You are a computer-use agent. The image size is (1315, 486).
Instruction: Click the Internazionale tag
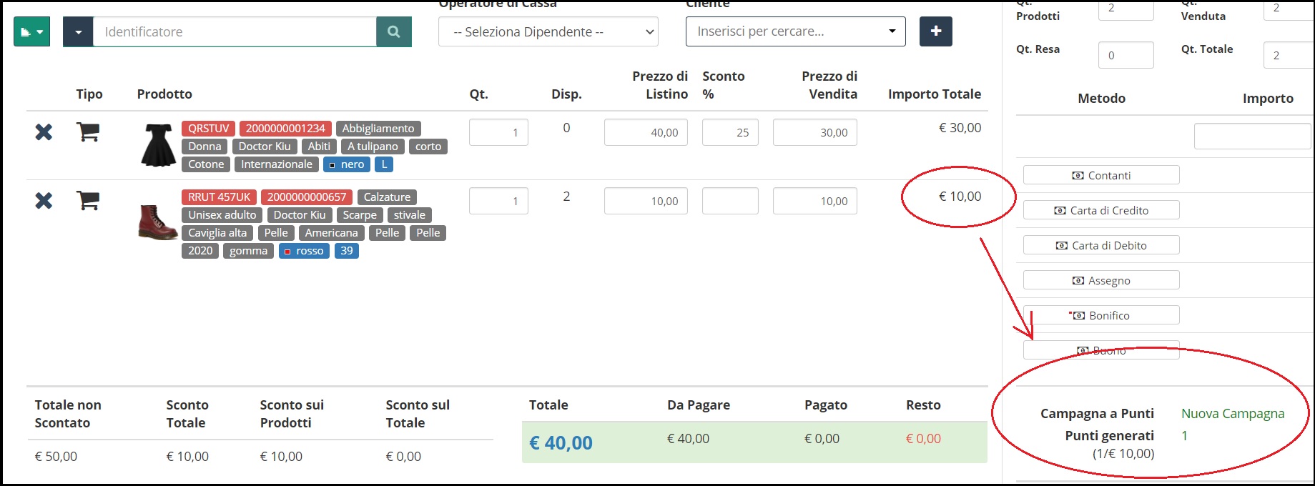pos(276,164)
